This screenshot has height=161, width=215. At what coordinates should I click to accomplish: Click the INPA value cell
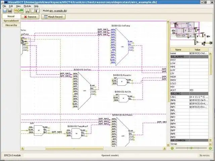point(199,100)
